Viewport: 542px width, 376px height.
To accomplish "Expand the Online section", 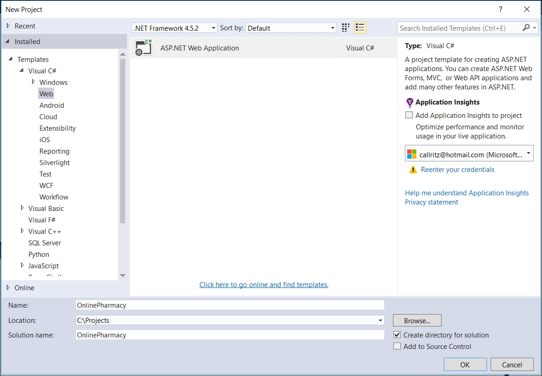I will pos(8,288).
